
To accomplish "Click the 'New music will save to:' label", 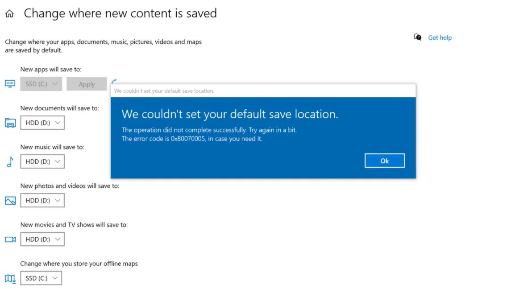I will click(52, 147).
